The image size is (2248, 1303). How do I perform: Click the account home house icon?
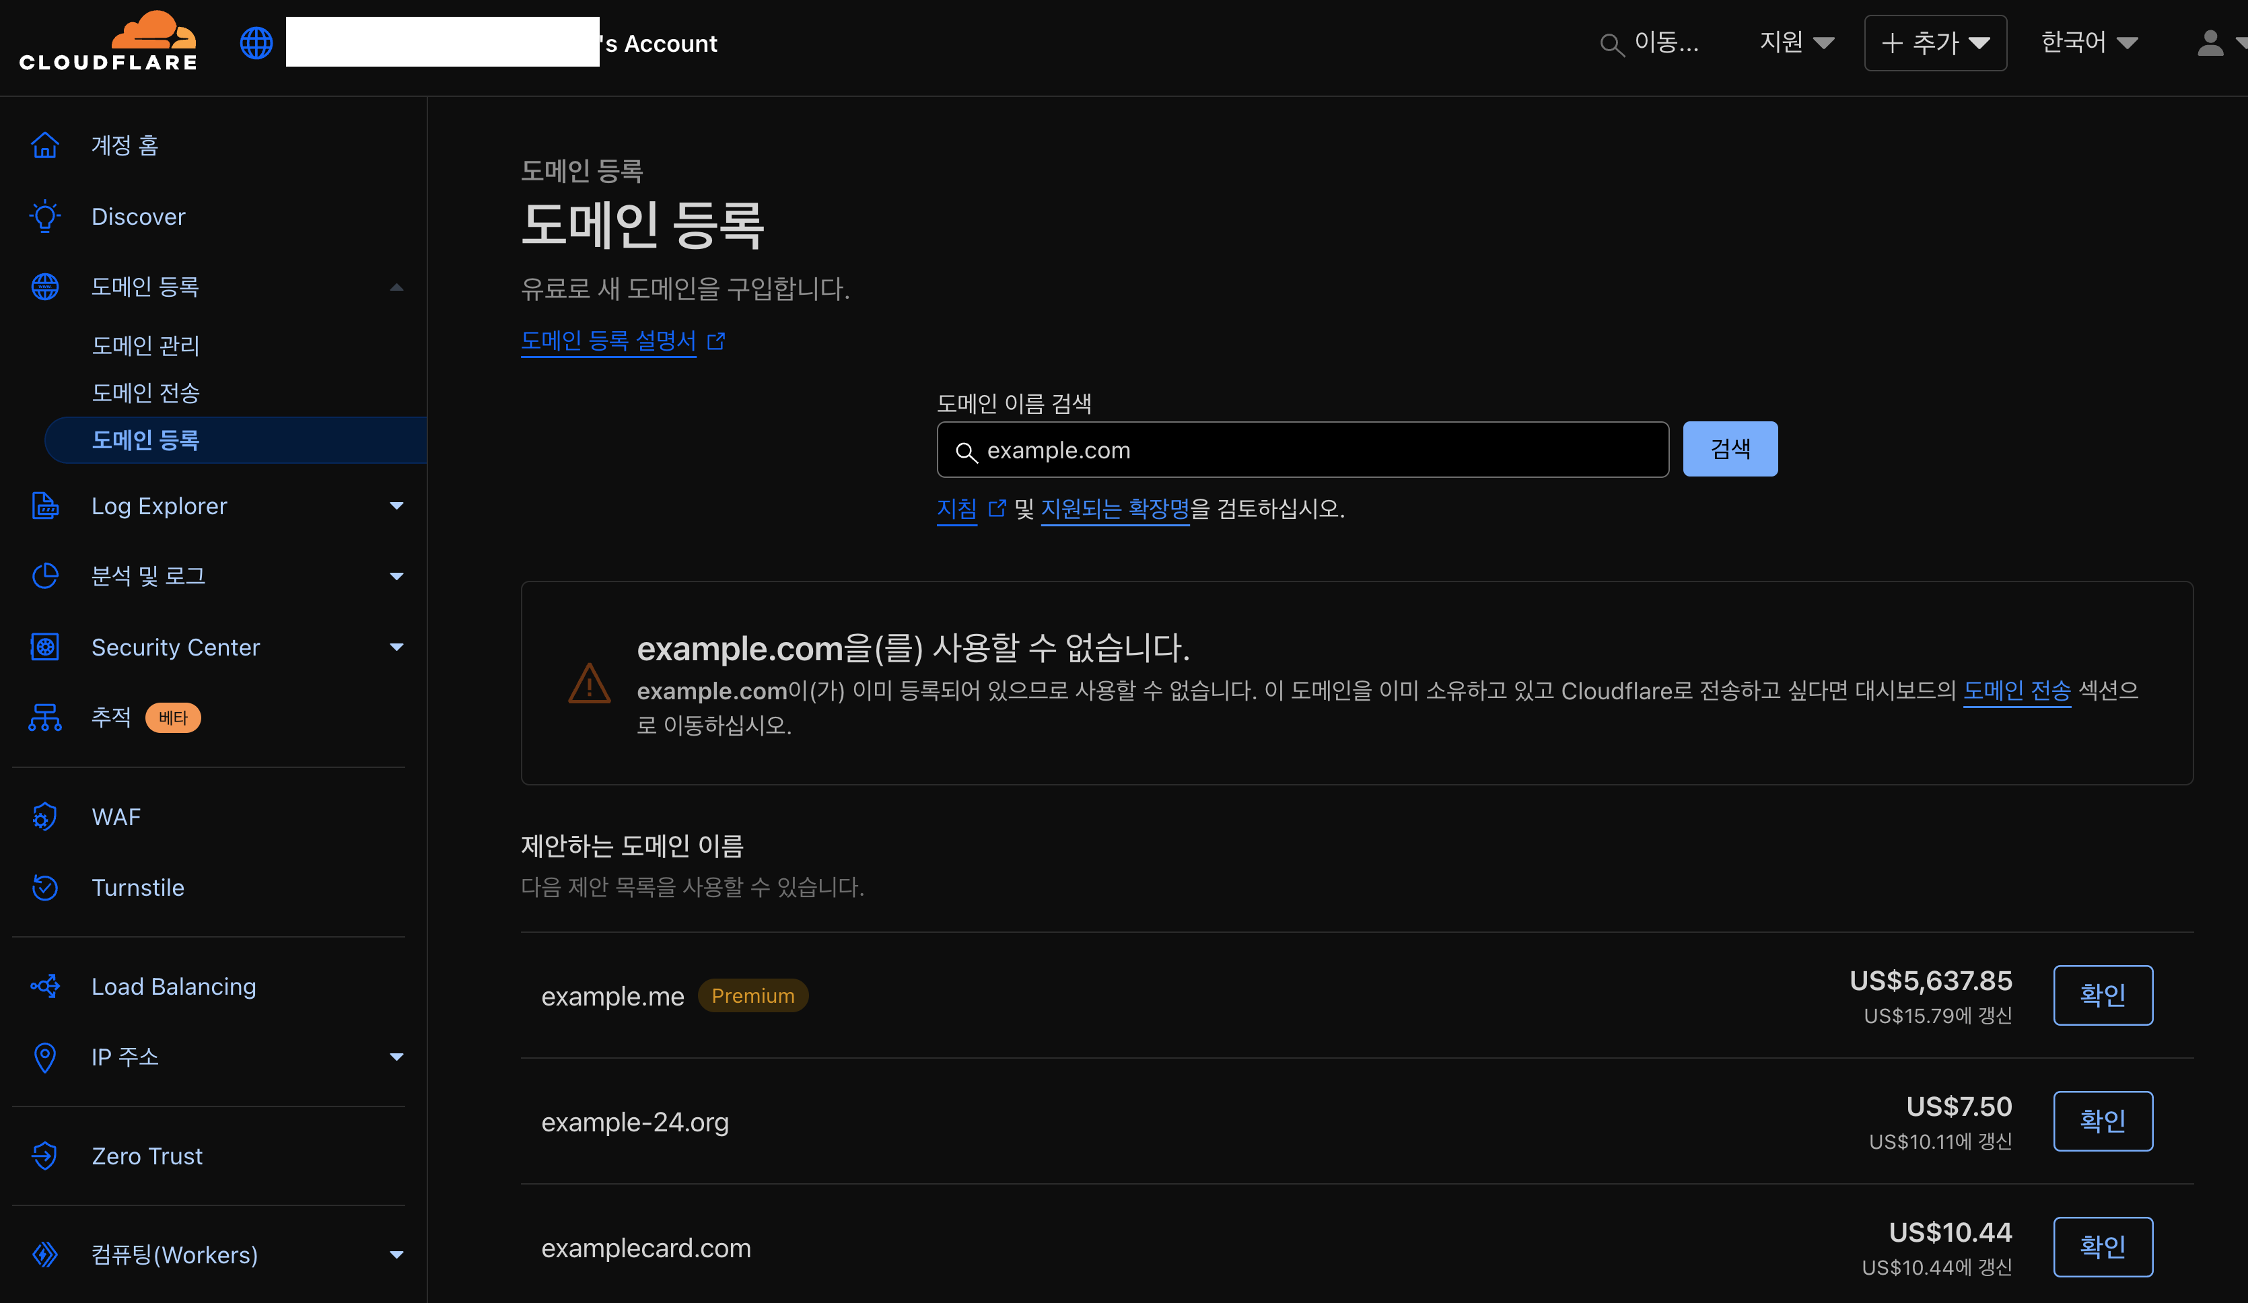(x=44, y=145)
